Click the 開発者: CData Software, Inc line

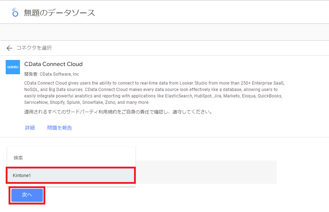52,74
